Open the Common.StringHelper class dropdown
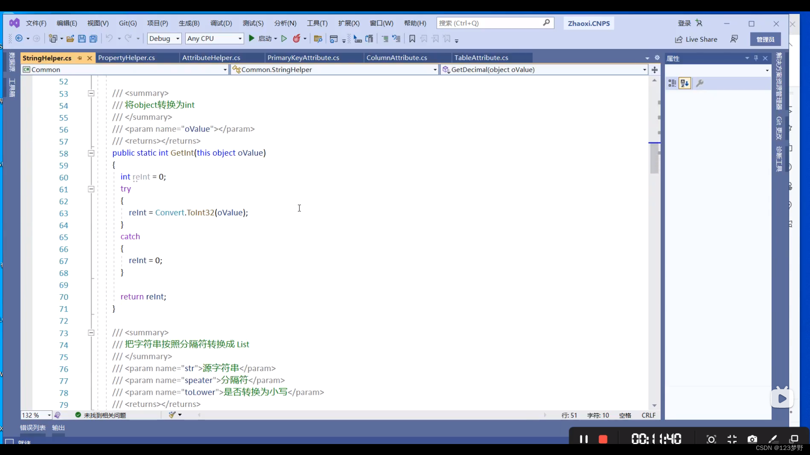 335,70
